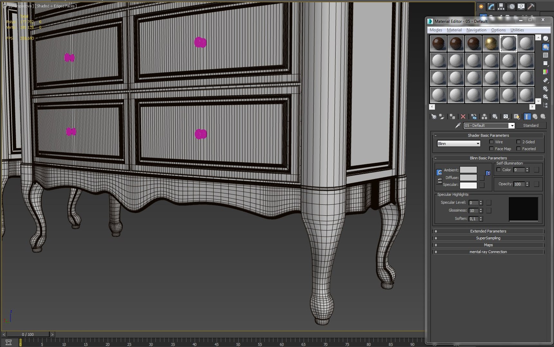
Task: Click Specular color swatch
Action: [468, 185]
